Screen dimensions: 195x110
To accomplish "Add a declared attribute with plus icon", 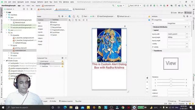I will [186, 27].
